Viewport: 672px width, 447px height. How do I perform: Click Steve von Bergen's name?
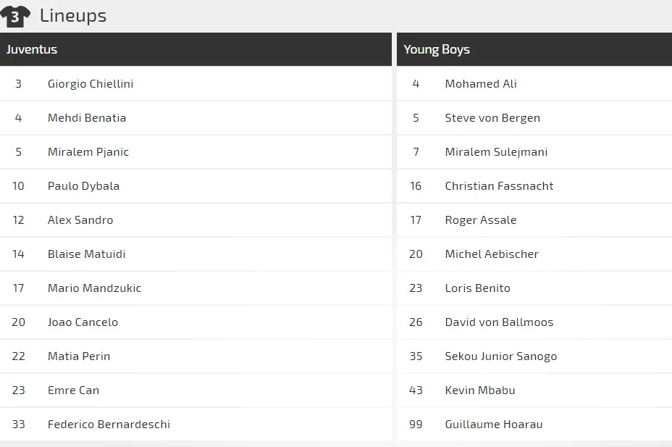coord(492,117)
